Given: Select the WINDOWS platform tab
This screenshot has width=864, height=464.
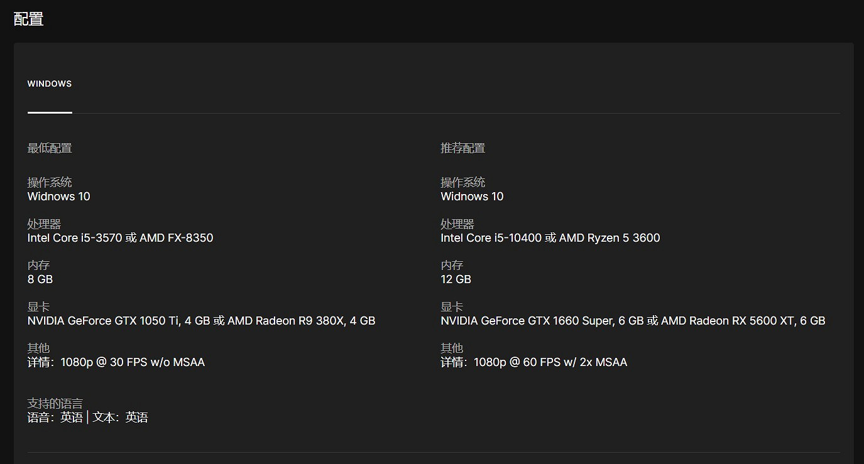Looking at the screenshot, I should pyautogui.click(x=50, y=84).
